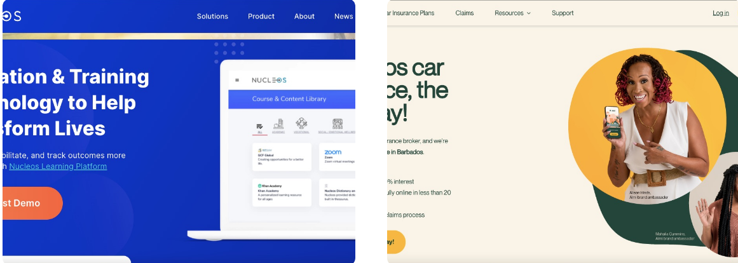Open the Khan Academy card
Viewport: 738px width, 263px height.
coord(282,192)
